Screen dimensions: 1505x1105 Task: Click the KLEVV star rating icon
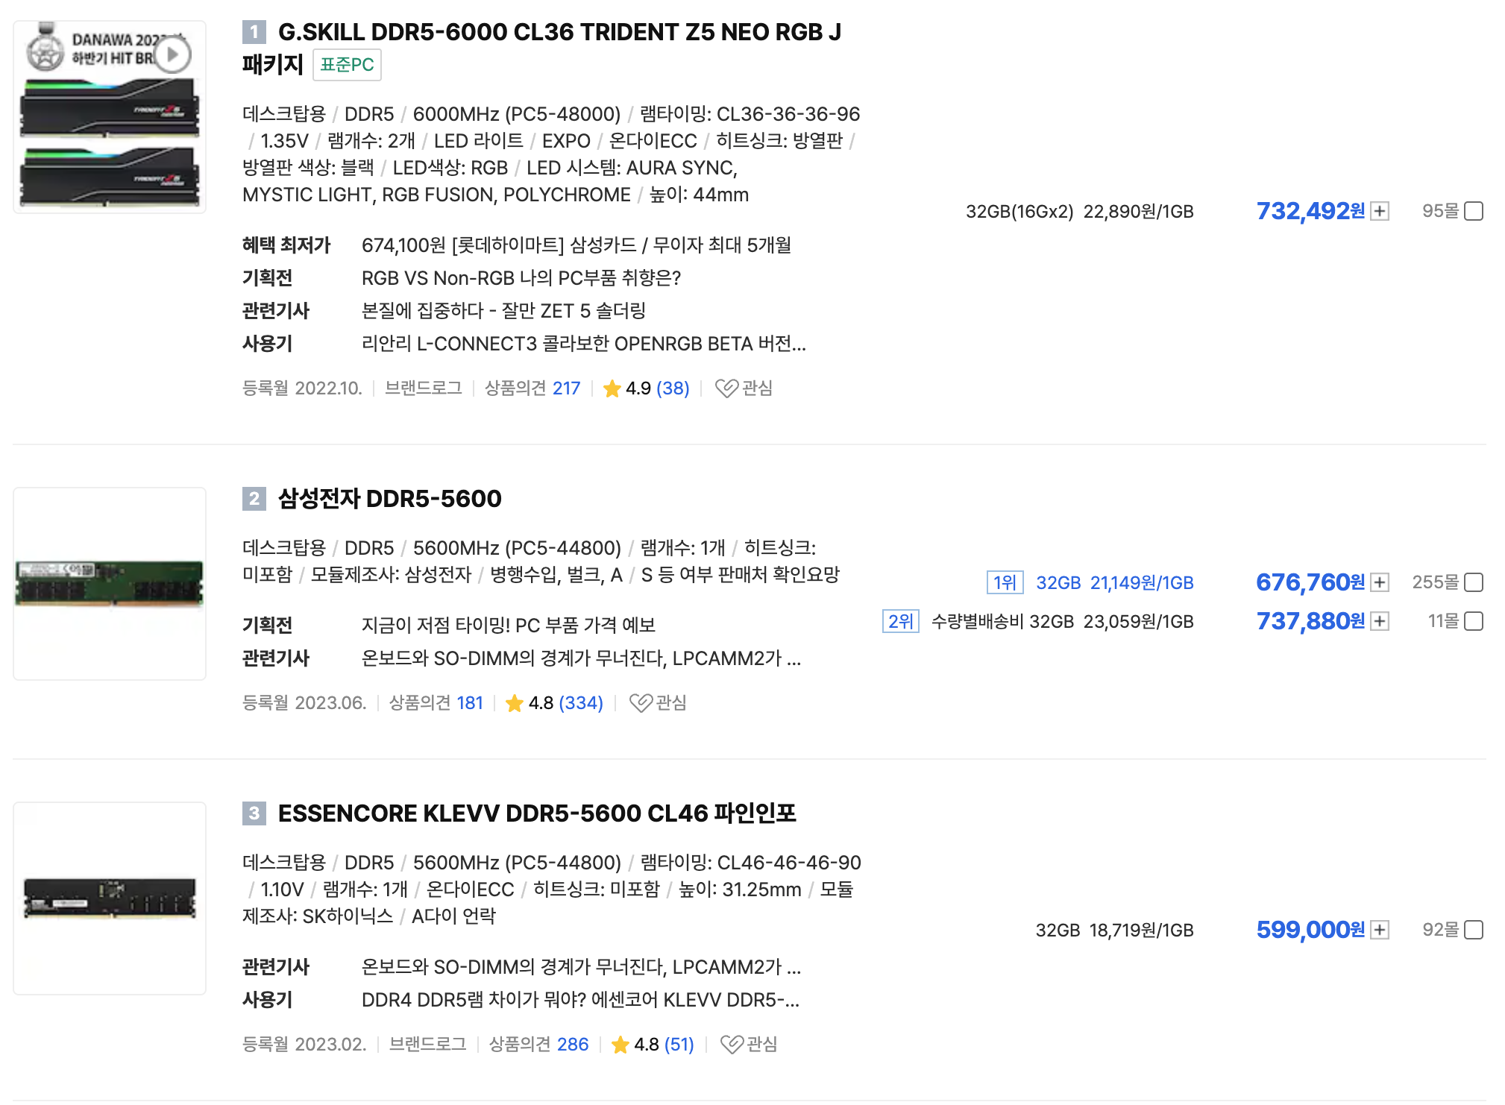click(620, 1045)
